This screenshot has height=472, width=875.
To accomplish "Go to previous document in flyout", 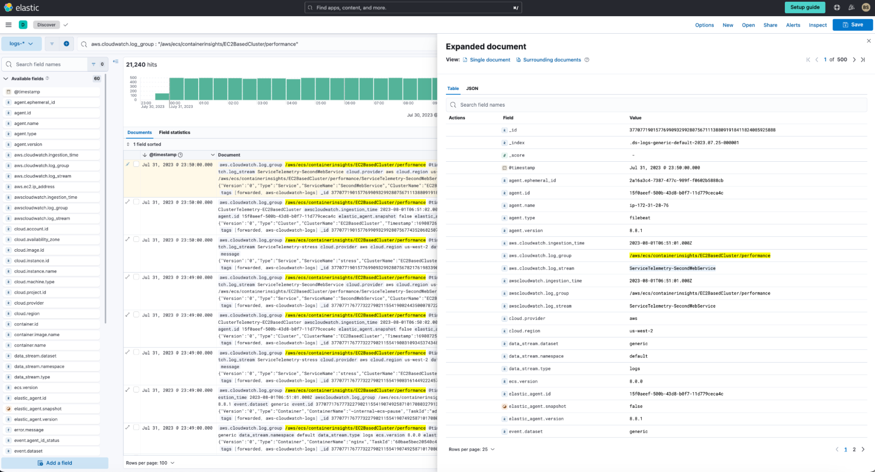I will 817,60.
